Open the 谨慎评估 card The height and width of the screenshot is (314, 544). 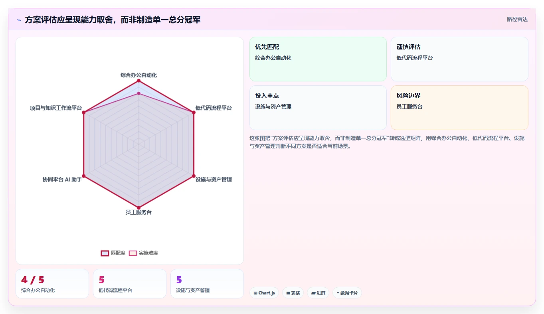(x=459, y=59)
